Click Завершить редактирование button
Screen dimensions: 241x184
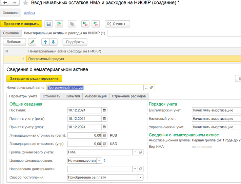pyautogui.click(x=34, y=79)
